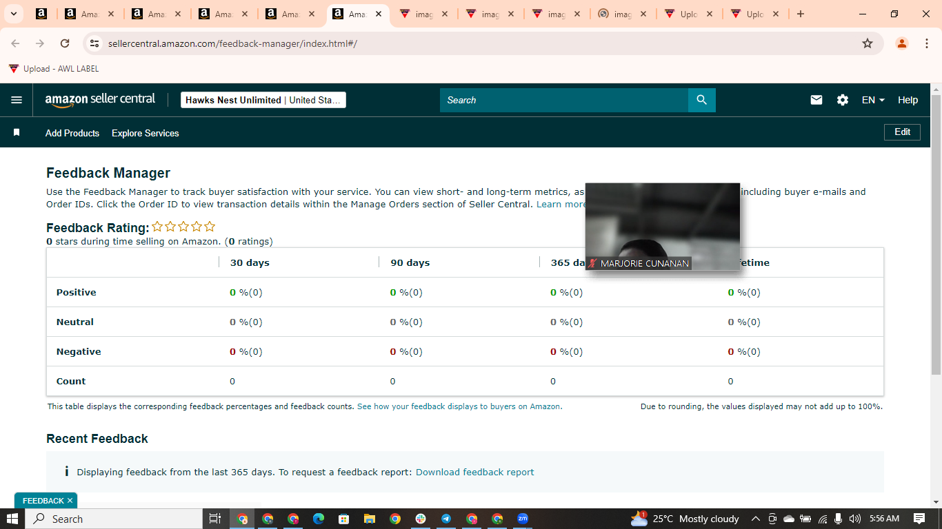Switch to Telegram on the taskbar

pos(446,519)
